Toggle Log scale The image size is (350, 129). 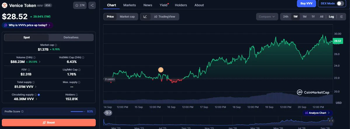[x=331, y=17]
